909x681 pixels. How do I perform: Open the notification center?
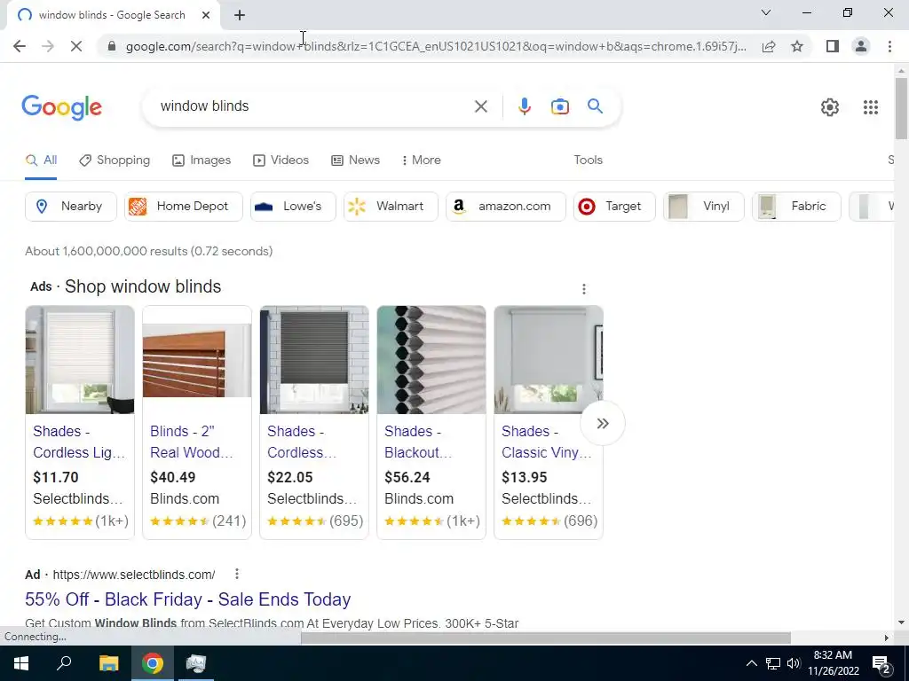tap(881, 664)
